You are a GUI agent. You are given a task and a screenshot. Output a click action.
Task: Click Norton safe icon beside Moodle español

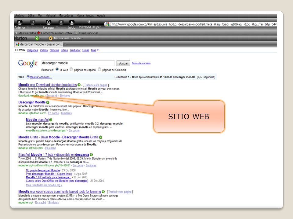coord(51,120)
